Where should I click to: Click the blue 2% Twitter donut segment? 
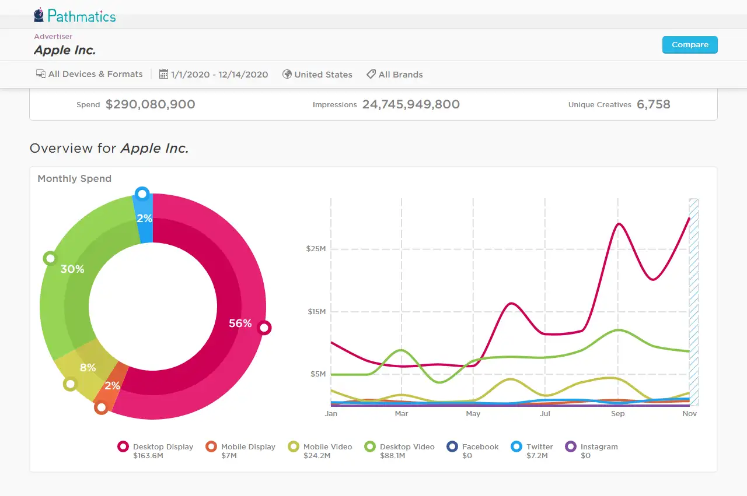tap(144, 219)
